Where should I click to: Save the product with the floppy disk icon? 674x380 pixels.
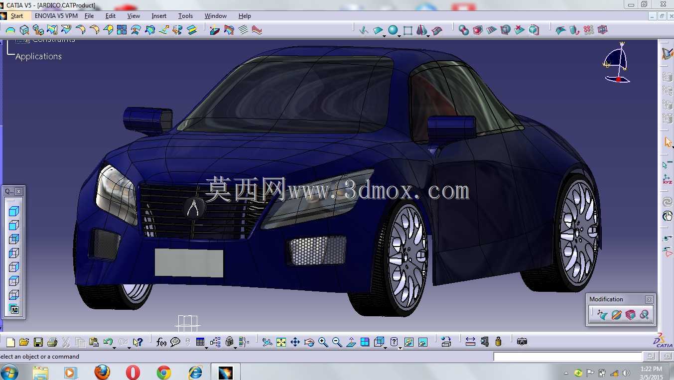pyautogui.click(x=38, y=342)
